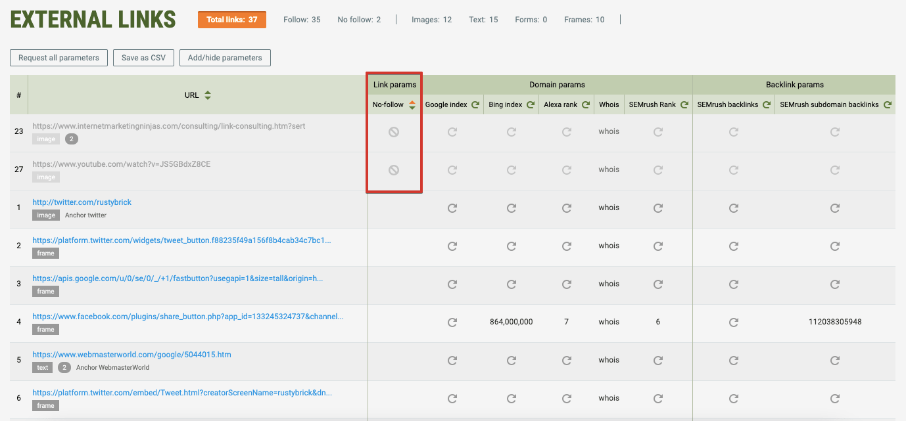
Task: Sort table by URL column arrows
Action: point(208,95)
